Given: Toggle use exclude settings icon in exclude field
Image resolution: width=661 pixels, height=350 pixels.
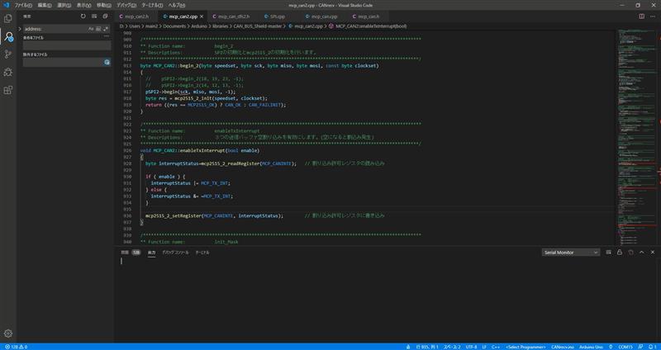Looking at the screenshot, I should (x=107, y=63).
